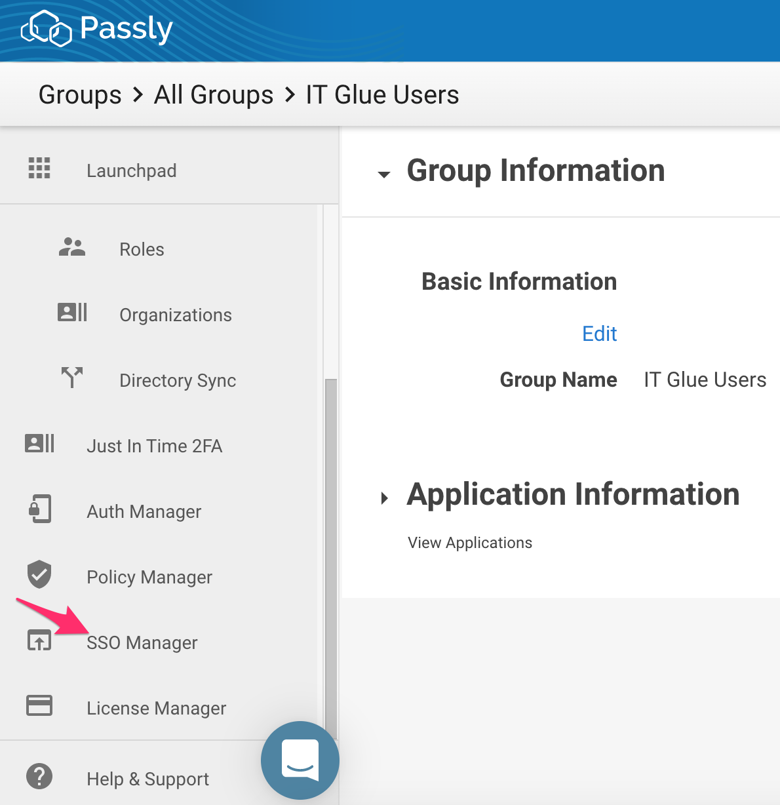This screenshot has height=805, width=780.
Task: Click the Groups breadcrumb
Action: click(80, 94)
